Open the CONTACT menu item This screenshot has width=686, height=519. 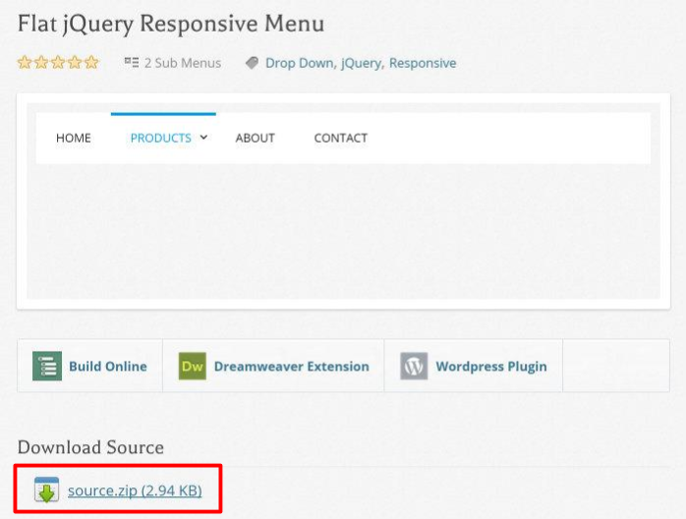pyautogui.click(x=341, y=138)
